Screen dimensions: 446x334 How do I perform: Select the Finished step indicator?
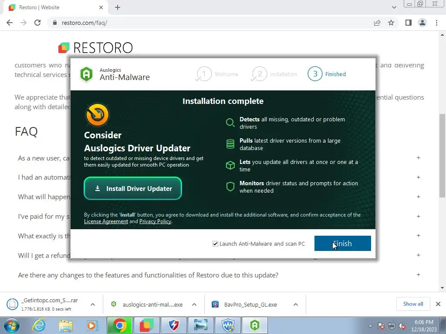click(327, 74)
